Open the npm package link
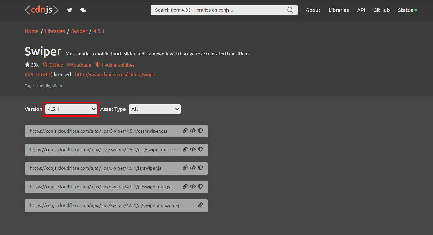The height and width of the screenshot is (235, 433). 79,65
